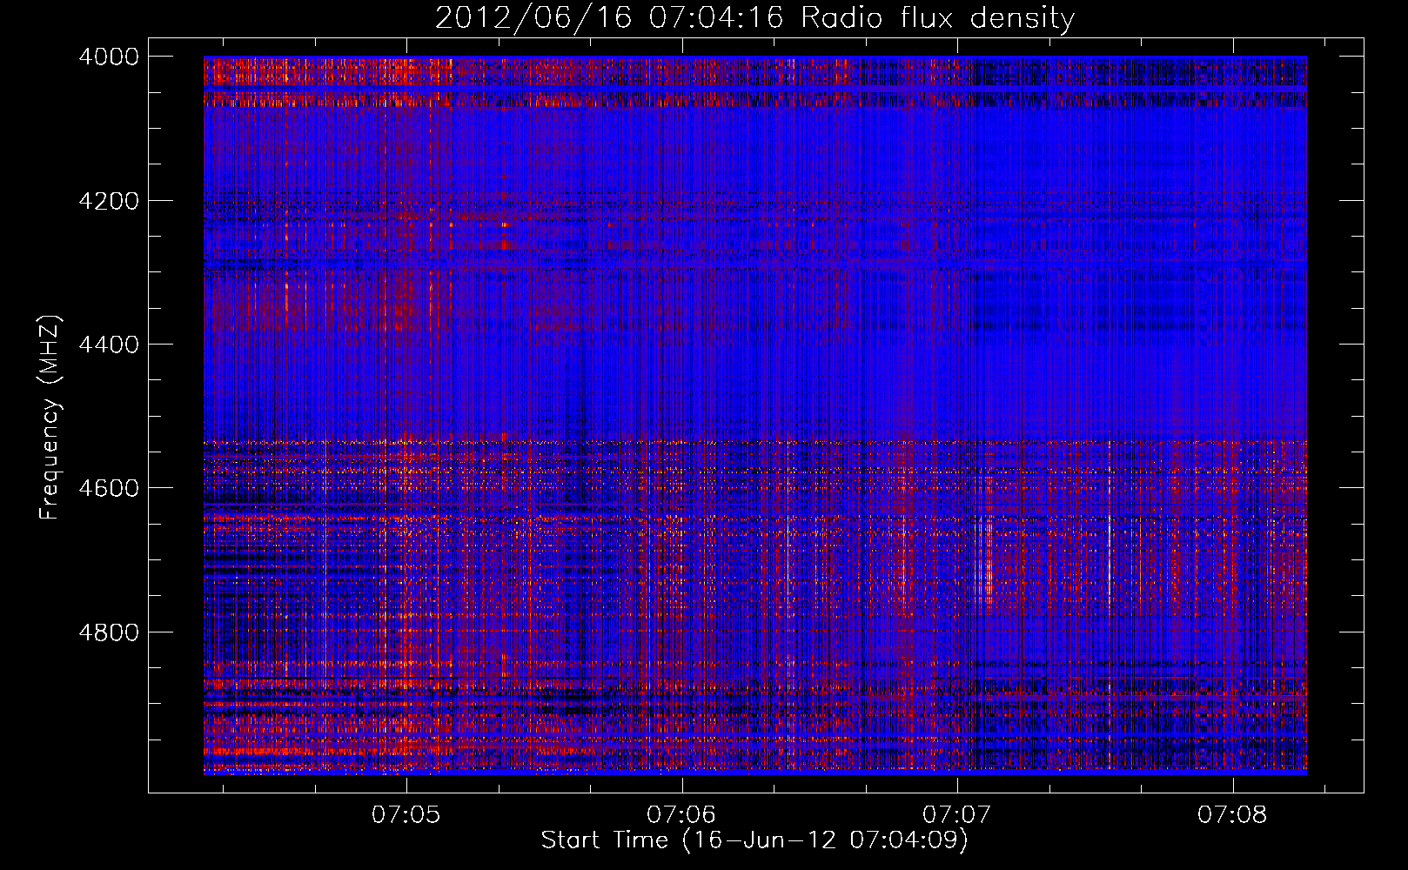Click the 'Frequency (MHZ)' axis title
Viewport: 1408px width, 870px height.
(x=50, y=417)
